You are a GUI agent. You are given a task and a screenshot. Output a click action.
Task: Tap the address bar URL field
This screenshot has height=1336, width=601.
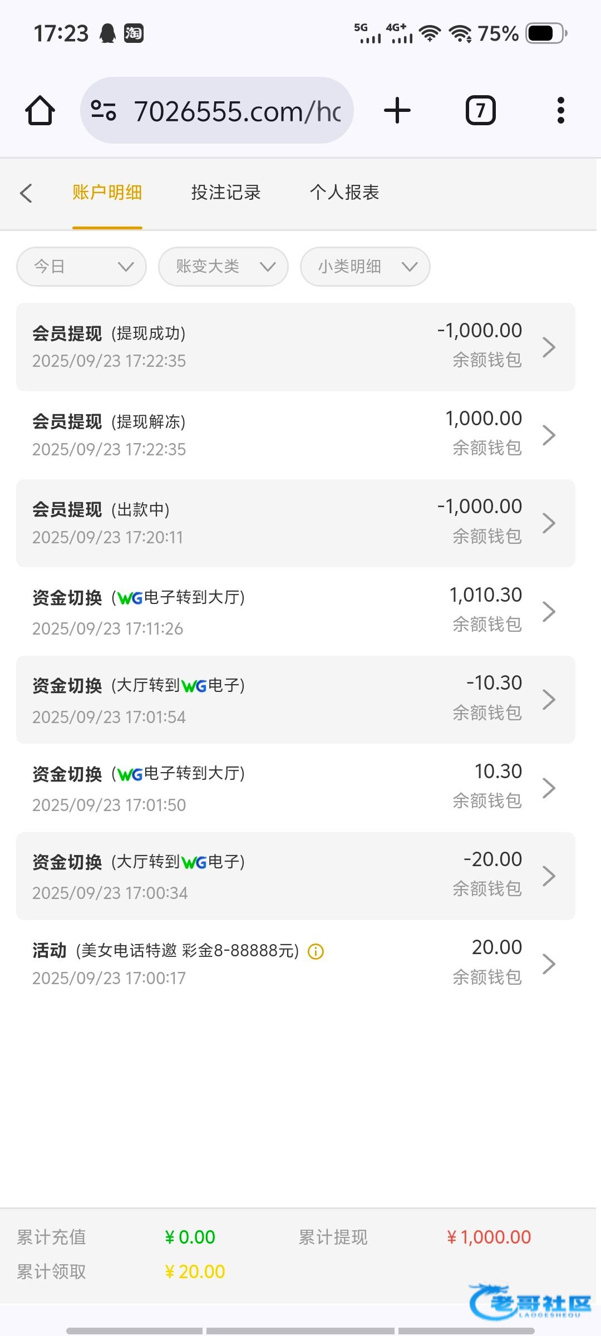click(x=237, y=111)
